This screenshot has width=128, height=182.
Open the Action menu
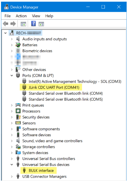(x=21, y=16)
